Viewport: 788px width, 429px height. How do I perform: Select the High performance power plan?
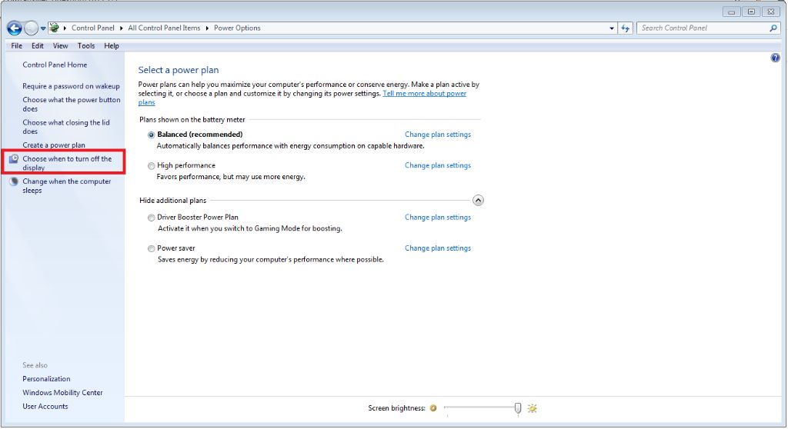tap(152, 166)
